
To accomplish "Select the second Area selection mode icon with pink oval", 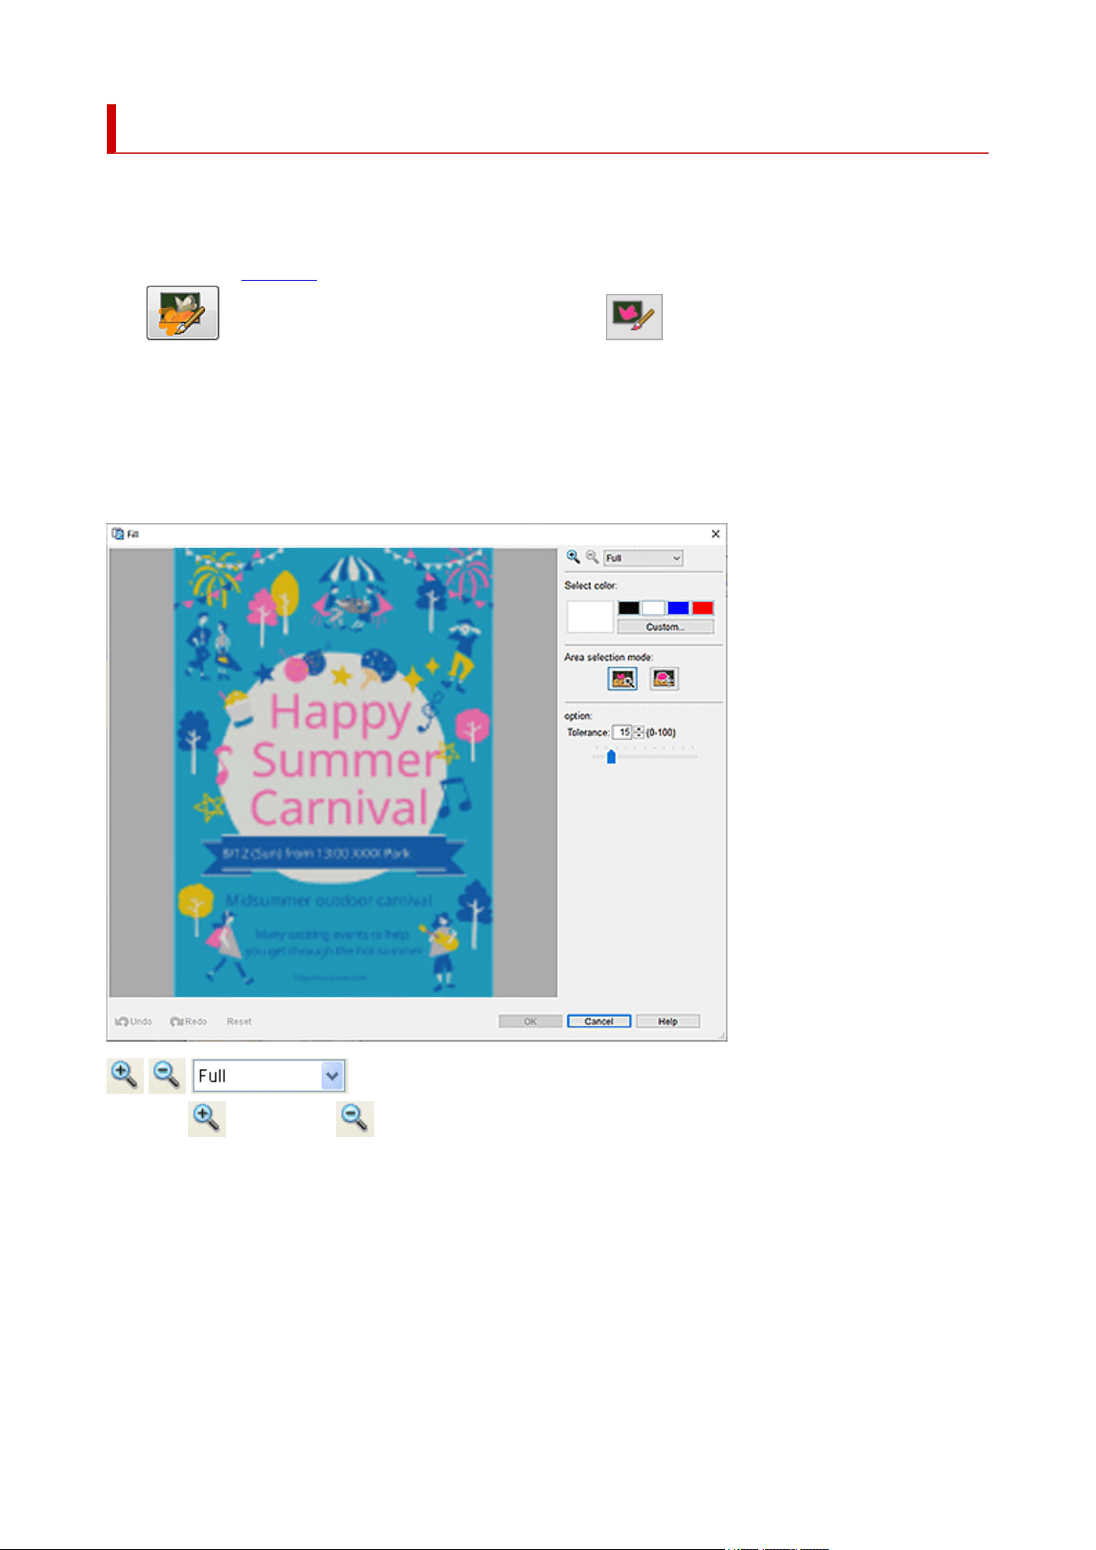I will coord(664,679).
